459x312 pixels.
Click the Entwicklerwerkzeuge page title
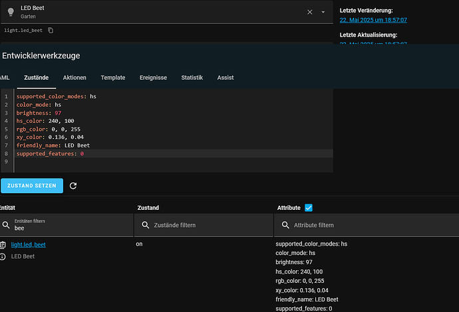41,56
